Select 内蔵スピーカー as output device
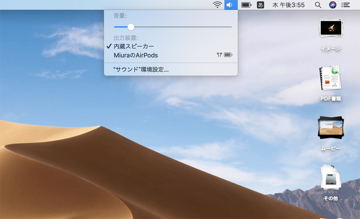 coord(134,46)
